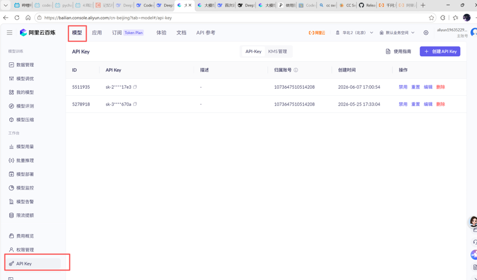
Task: Click the browser address bar URL
Action: click(x=108, y=18)
